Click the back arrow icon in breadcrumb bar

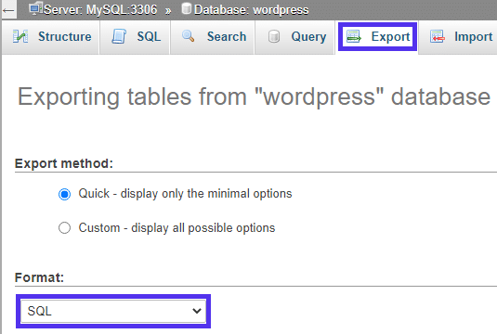pyautogui.click(x=8, y=10)
